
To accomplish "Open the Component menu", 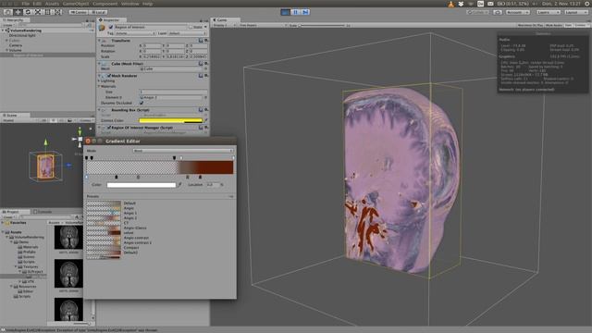I will [x=105, y=4].
